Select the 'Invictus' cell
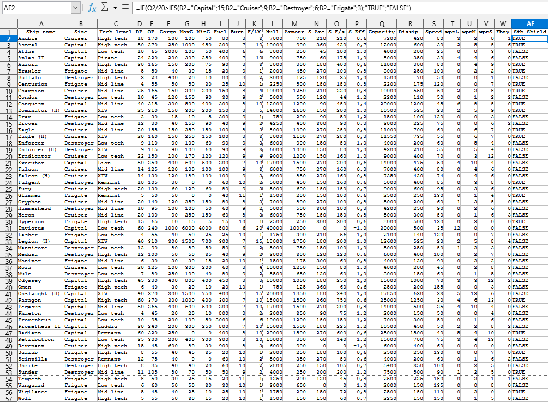The width and height of the screenshot is (548, 402). pyautogui.click(x=41, y=228)
